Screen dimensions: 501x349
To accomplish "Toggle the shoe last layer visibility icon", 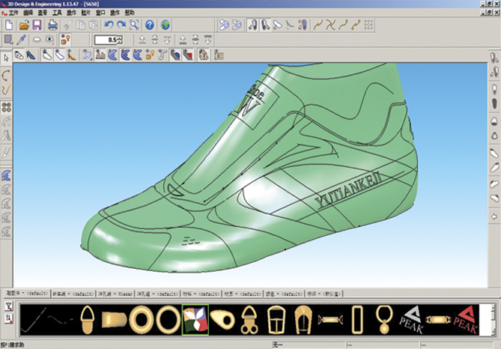I will pyautogui.click(x=47, y=55).
